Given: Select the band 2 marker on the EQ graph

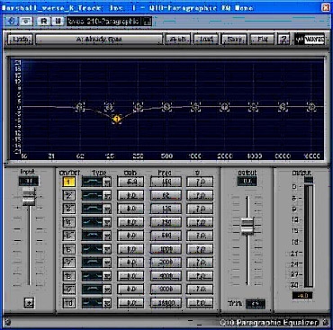Looking at the screenshot, I should 79,107.
